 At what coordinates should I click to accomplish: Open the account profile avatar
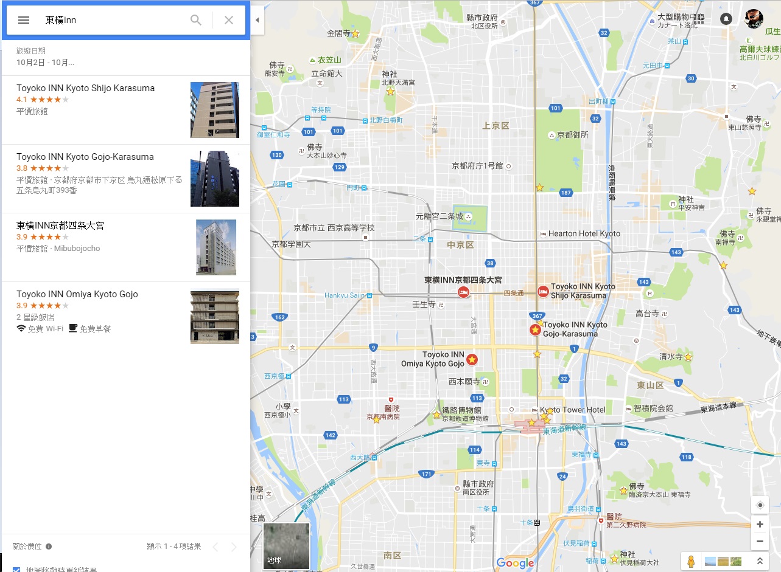pyautogui.click(x=754, y=19)
